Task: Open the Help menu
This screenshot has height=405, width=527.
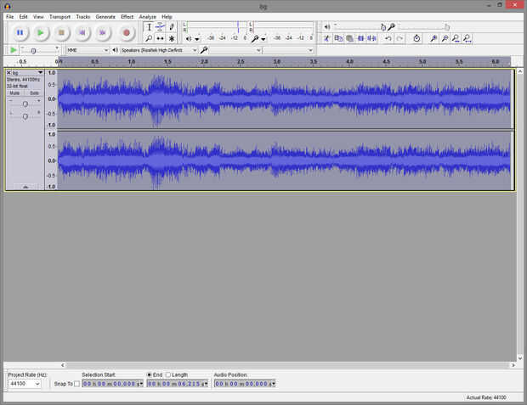Action: [x=167, y=17]
